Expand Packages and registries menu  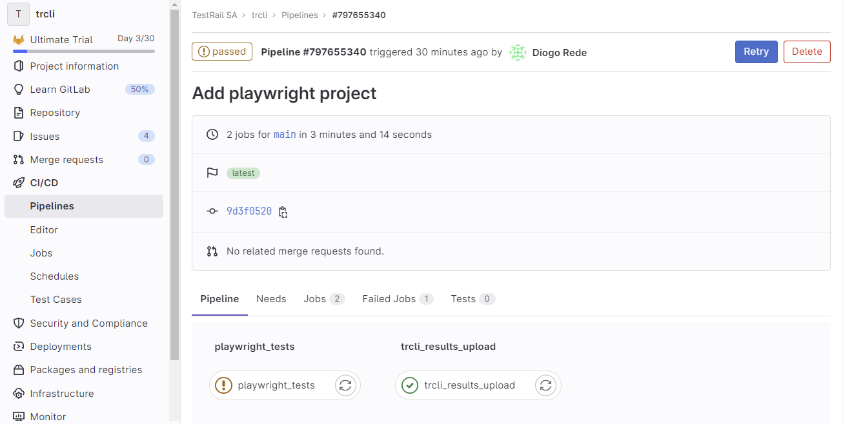pyautogui.click(x=86, y=370)
